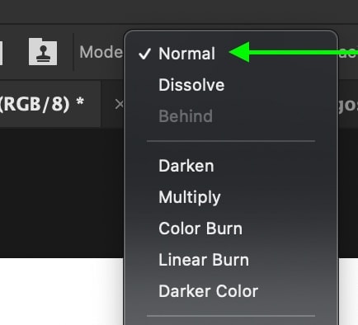Click the partially visible icon left of stamp

coord(1,52)
